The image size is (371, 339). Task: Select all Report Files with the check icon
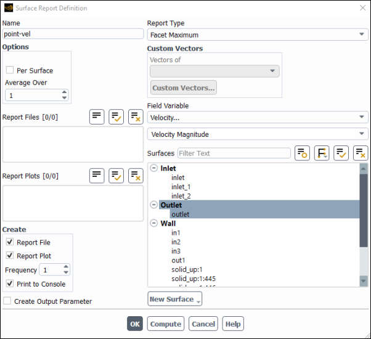coord(116,116)
